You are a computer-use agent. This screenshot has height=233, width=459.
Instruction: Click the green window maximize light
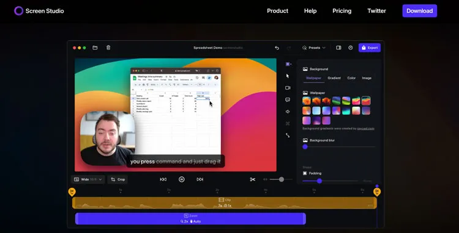tap(84, 48)
